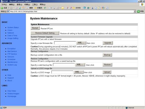Open the System Log sidebar link
This screenshot has height=109, width=145.
click(12, 65)
